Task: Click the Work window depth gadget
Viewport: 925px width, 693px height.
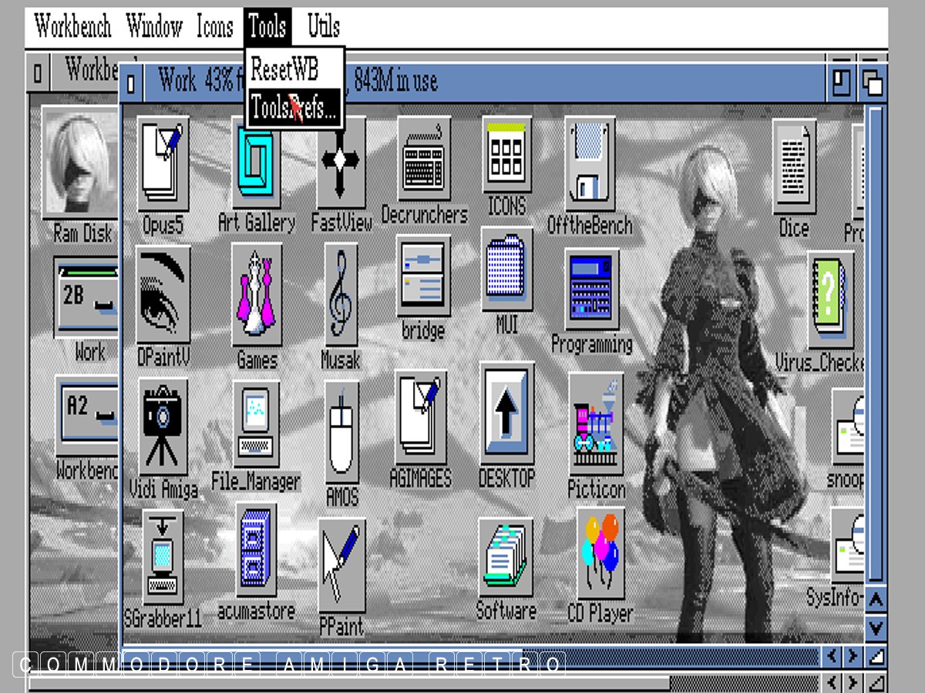Action: [x=873, y=82]
